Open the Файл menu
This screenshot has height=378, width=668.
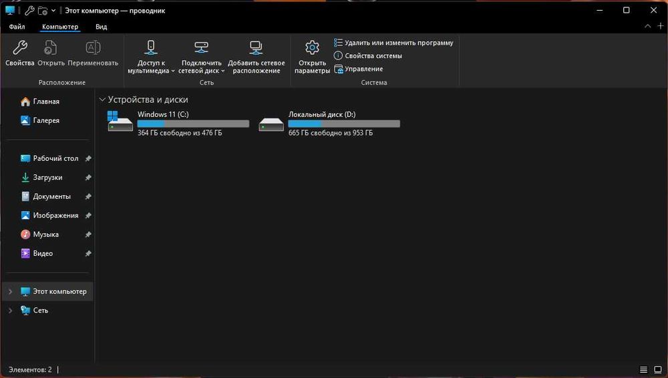point(17,27)
